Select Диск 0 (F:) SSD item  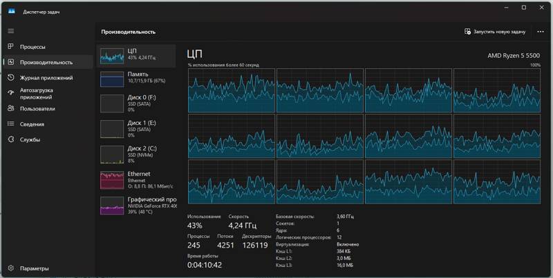click(136, 103)
